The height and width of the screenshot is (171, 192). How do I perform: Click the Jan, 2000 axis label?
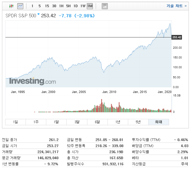pyautogui.click(x=48, y=92)
